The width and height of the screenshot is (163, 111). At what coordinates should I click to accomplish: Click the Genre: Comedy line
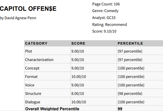105,11
